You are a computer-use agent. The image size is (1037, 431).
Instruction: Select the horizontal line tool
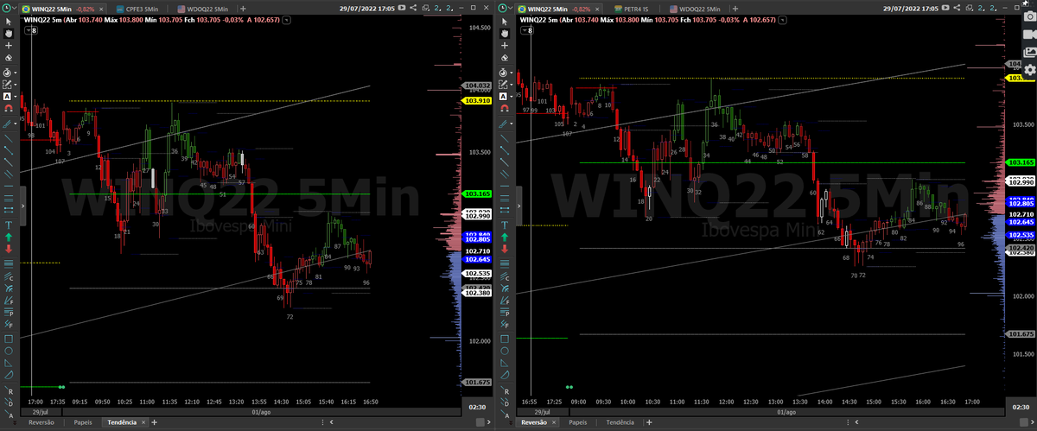pyautogui.click(x=9, y=184)
